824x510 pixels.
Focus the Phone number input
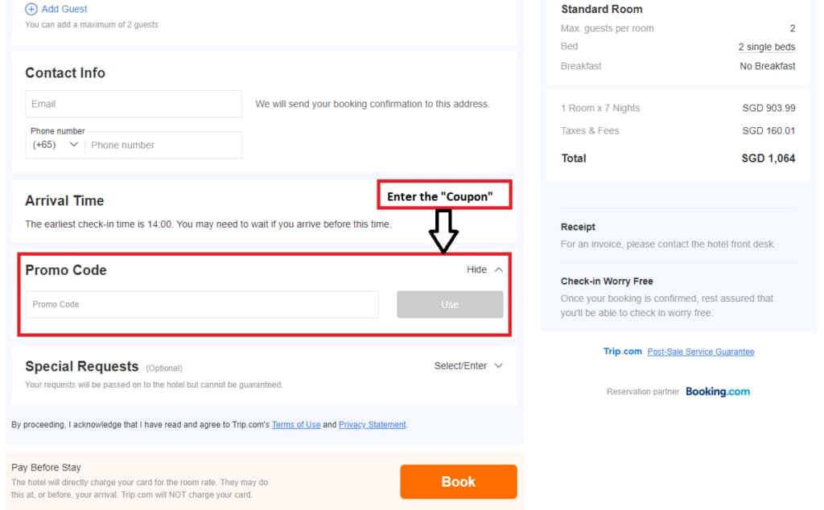[x=163, y=145]
